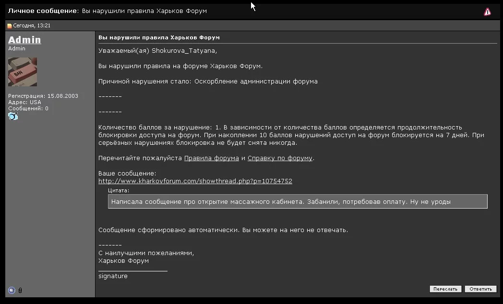Viewport: 503px width, 304px height.
Task: Click the Сегодня, 13:21 timestamp
Action: click(32, 26)
